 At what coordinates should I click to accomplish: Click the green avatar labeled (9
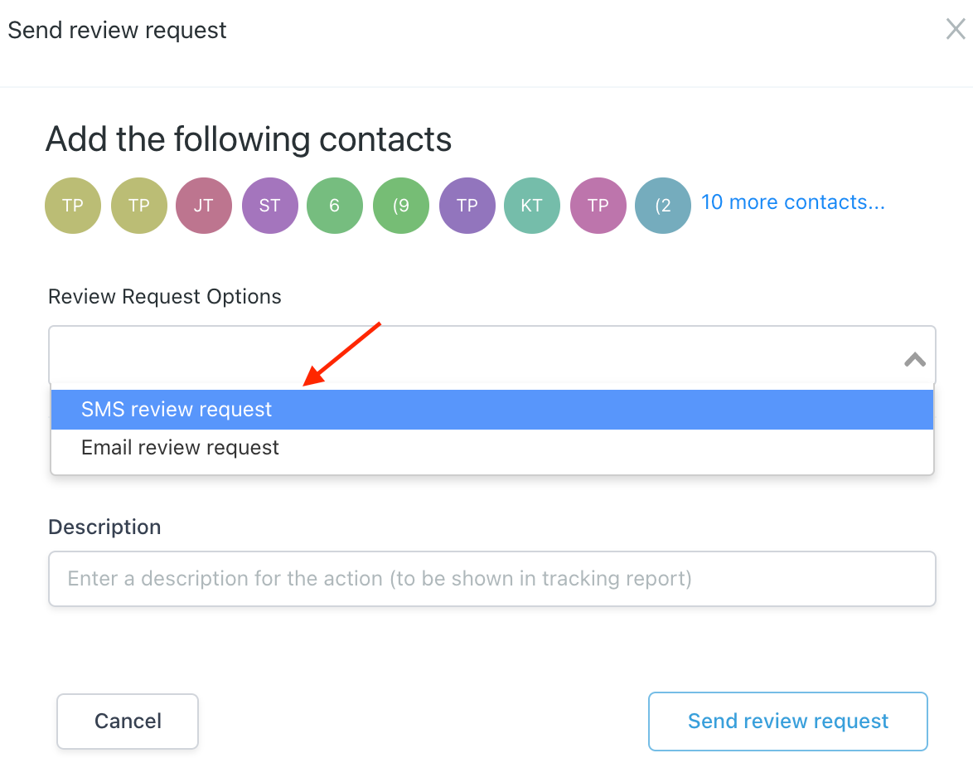click(401, 206)
